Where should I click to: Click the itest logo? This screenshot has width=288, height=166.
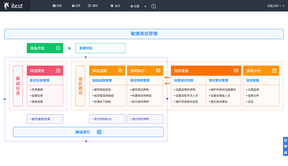pos(13,6)
